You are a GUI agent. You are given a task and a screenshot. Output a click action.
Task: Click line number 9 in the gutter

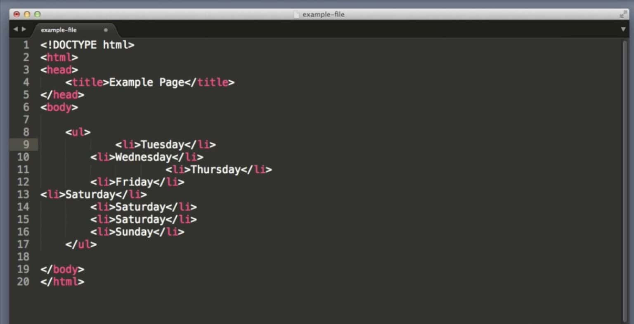(x=26, y=145)
